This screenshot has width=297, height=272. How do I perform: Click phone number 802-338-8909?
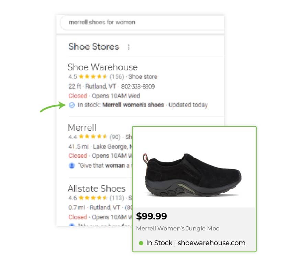(138, 87)
